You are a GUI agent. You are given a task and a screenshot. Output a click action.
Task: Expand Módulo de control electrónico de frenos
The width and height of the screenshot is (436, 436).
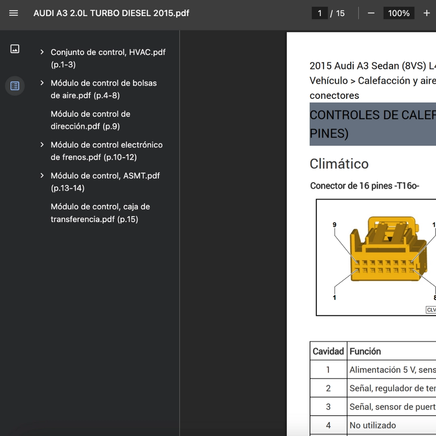(x=42, y=145)
